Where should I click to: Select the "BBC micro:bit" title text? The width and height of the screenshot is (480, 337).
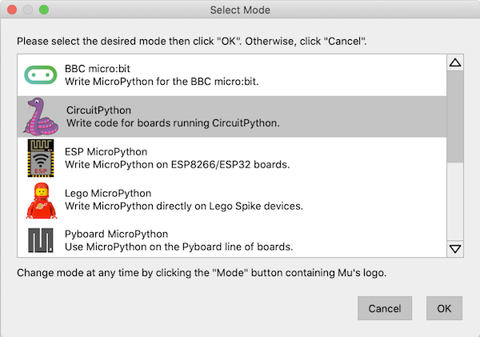click(98, 69)
